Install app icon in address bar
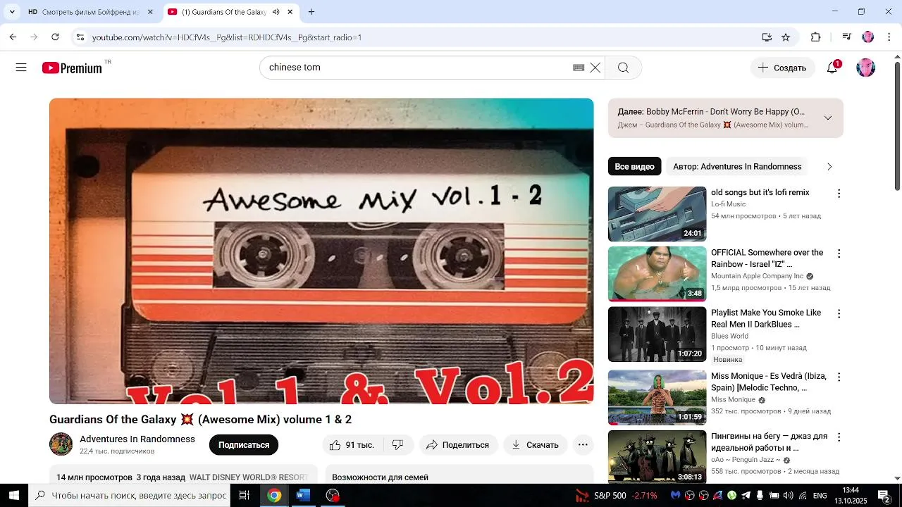902x507 pixels. (x=767, y=37)
